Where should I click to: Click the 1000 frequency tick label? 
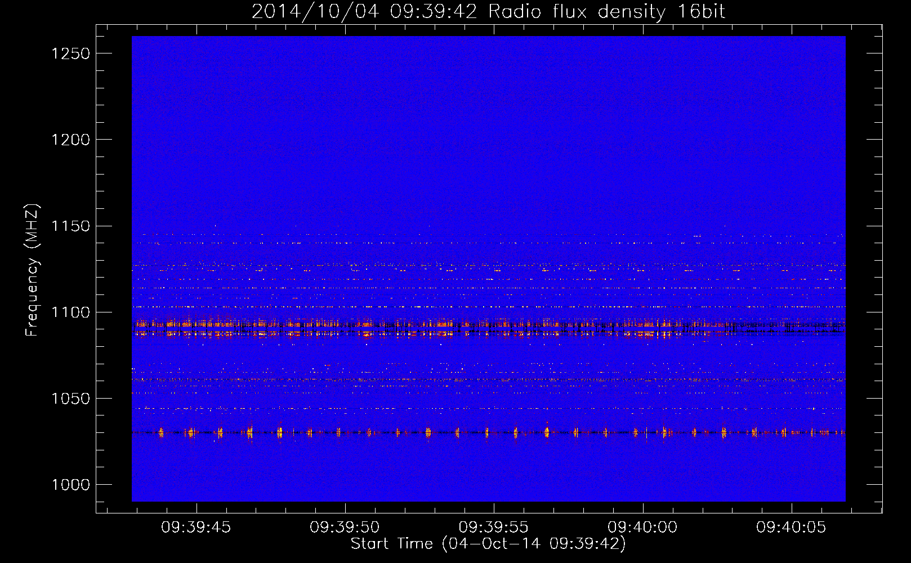point(70,485)
